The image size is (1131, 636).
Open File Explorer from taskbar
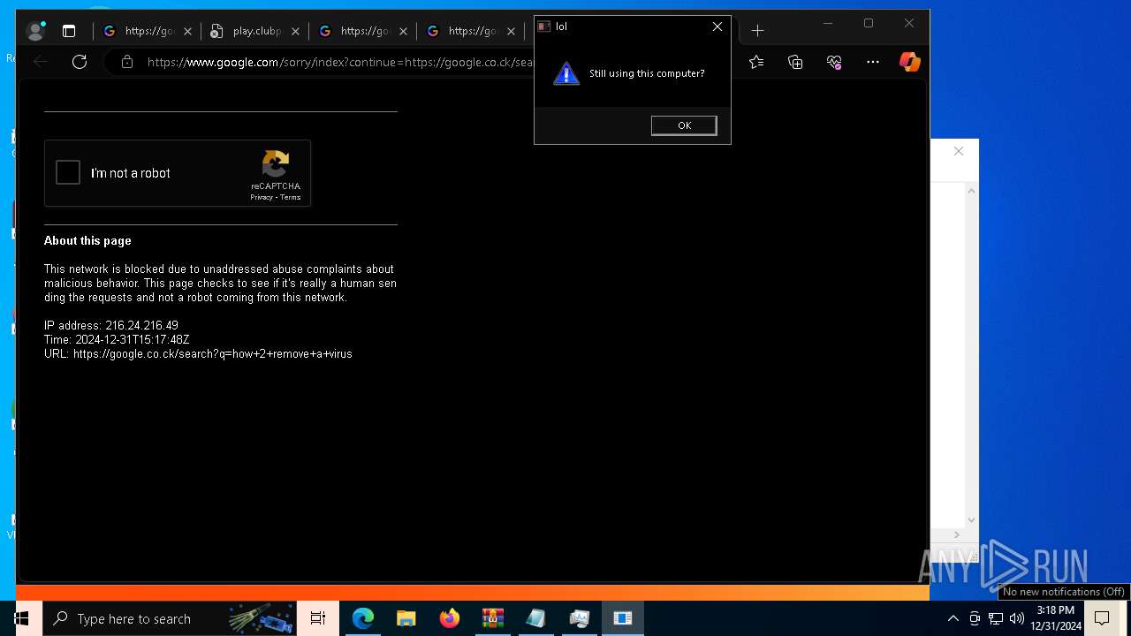[406, 618]
